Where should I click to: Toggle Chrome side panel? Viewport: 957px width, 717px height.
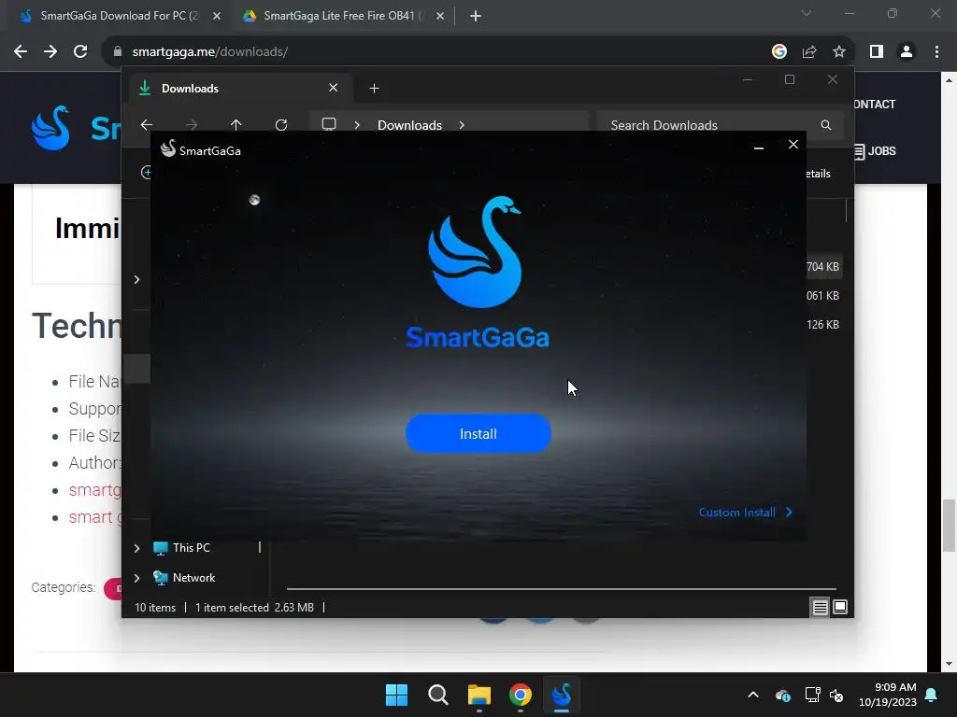point(877,52)
